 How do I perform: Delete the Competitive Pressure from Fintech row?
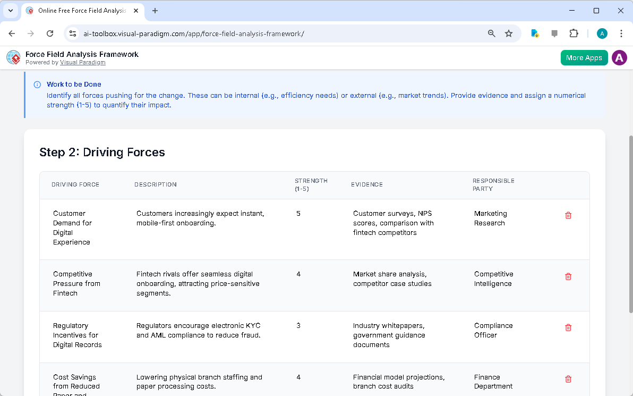(568, 276)
